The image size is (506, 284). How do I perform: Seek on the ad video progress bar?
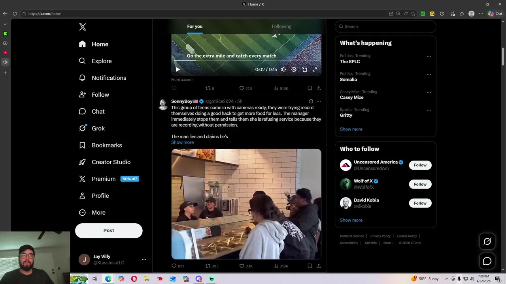tap(246, 62)
